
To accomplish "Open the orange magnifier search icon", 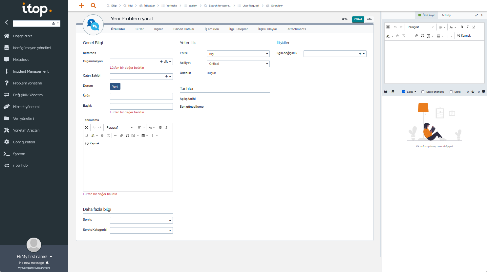I will (x=93, y=6).
